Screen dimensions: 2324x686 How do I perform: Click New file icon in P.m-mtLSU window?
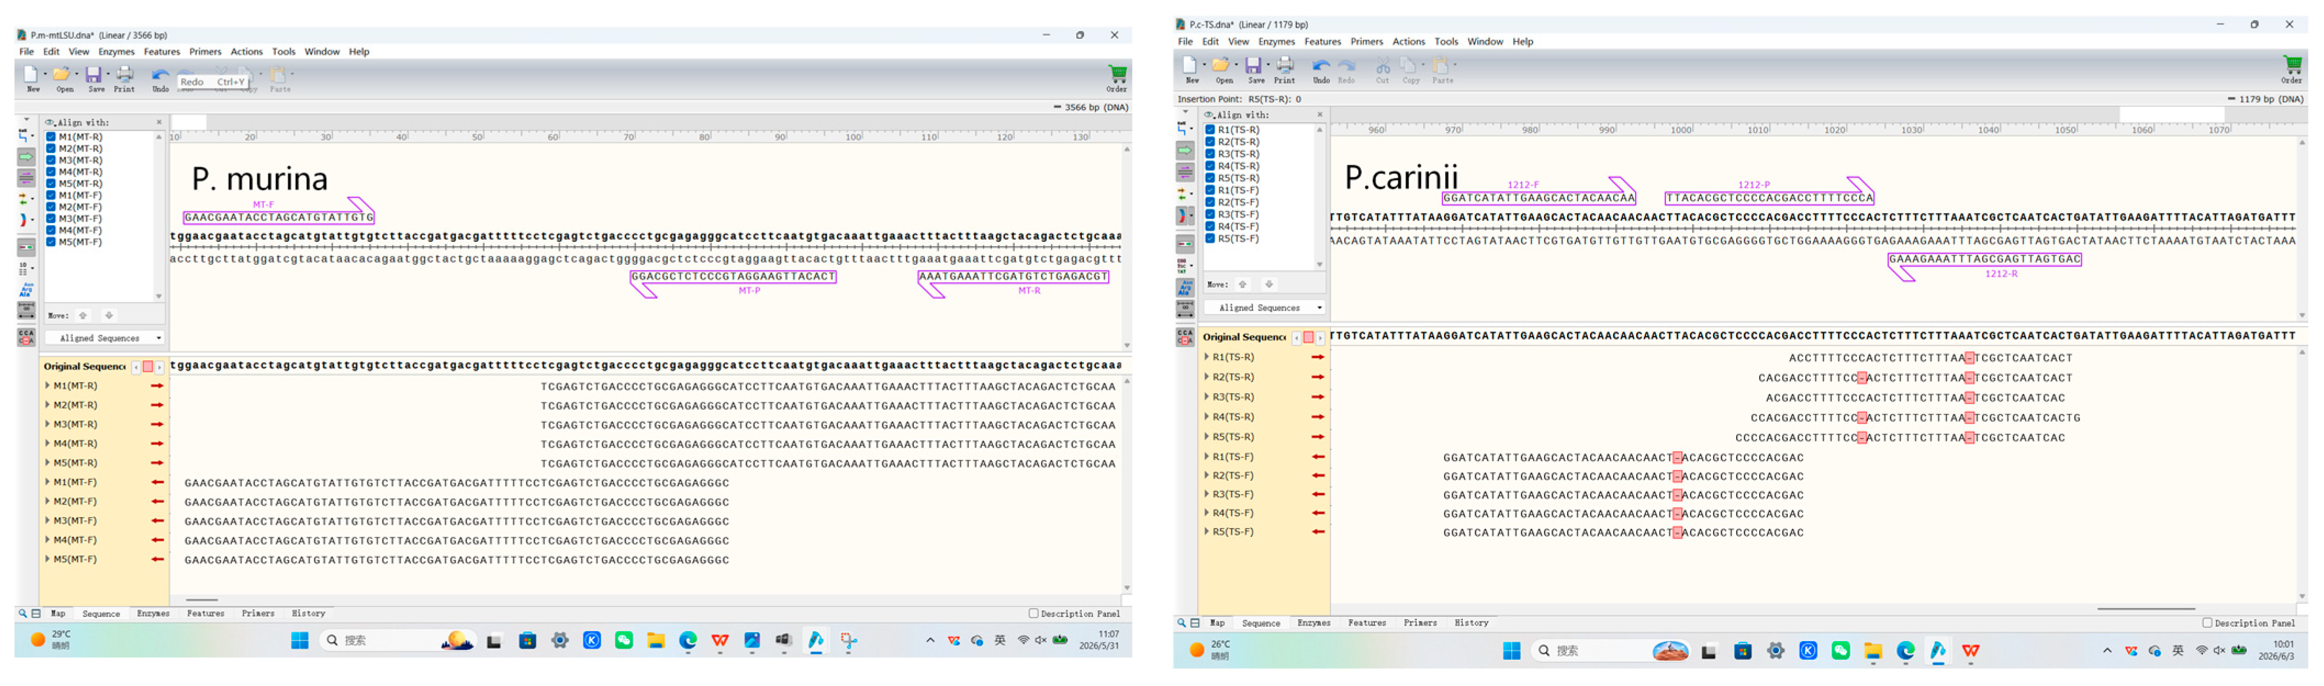click(32, 75)
